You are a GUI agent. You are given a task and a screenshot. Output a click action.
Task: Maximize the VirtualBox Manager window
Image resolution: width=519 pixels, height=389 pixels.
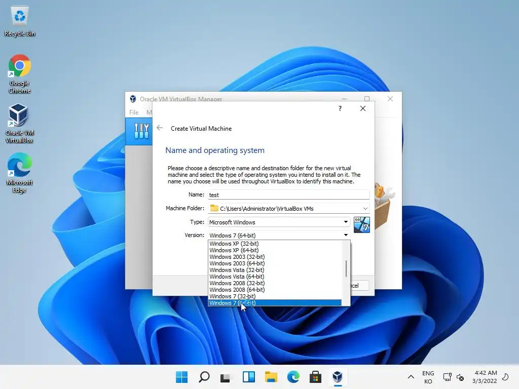[x=367, y=99]
